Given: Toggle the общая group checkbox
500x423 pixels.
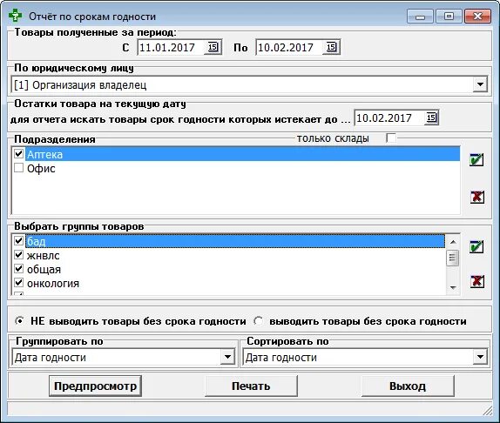Looking at the screenshot, I should point(18,269).
